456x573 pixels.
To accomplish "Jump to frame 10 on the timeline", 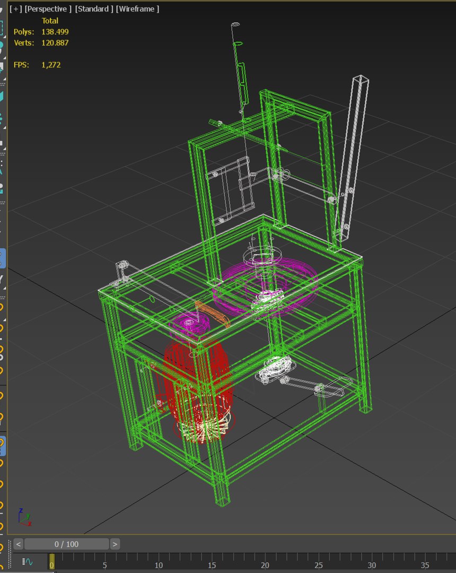I will click(x=159, y=565).
